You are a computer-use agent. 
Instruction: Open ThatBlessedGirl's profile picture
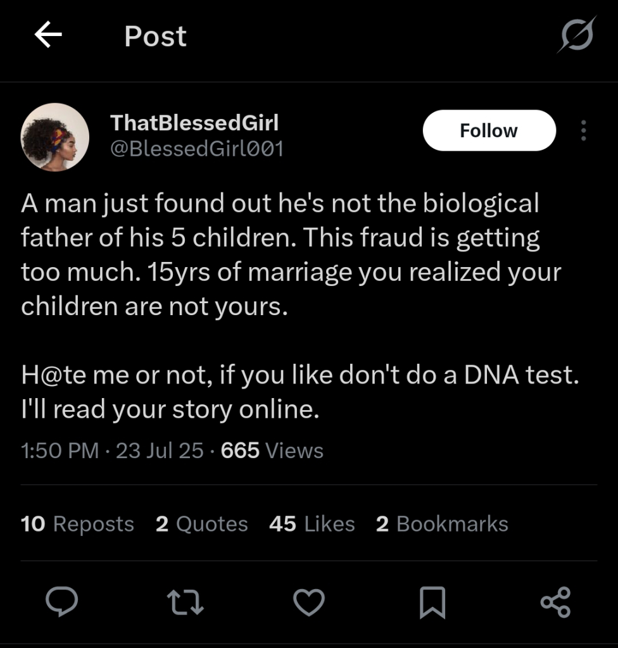click(x=55, y=137)
